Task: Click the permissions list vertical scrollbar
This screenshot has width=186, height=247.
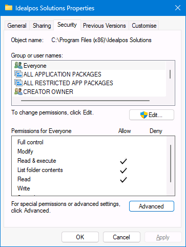Action: click(171, 163)
